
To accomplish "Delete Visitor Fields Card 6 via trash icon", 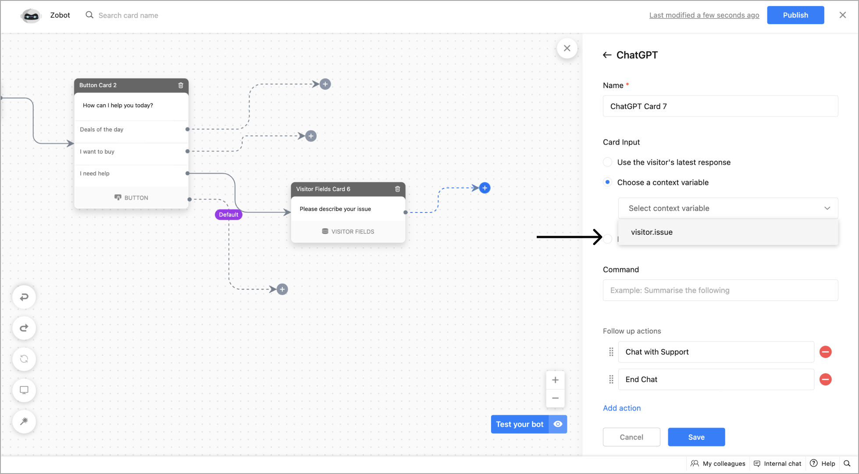I will (398, 189).
